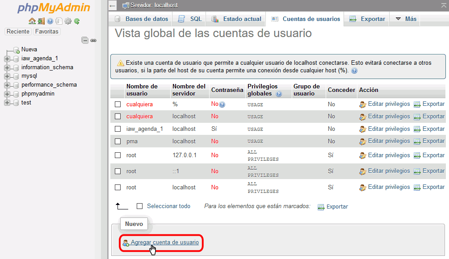Click the export icon for root ::1 row
Screen dimensions: 449x259
417,171
